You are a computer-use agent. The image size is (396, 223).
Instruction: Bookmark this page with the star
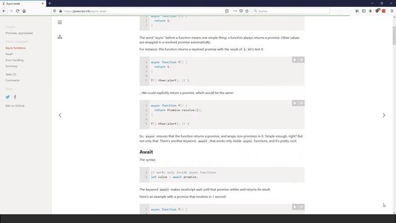pyautogui.click(x=247, y=11)
